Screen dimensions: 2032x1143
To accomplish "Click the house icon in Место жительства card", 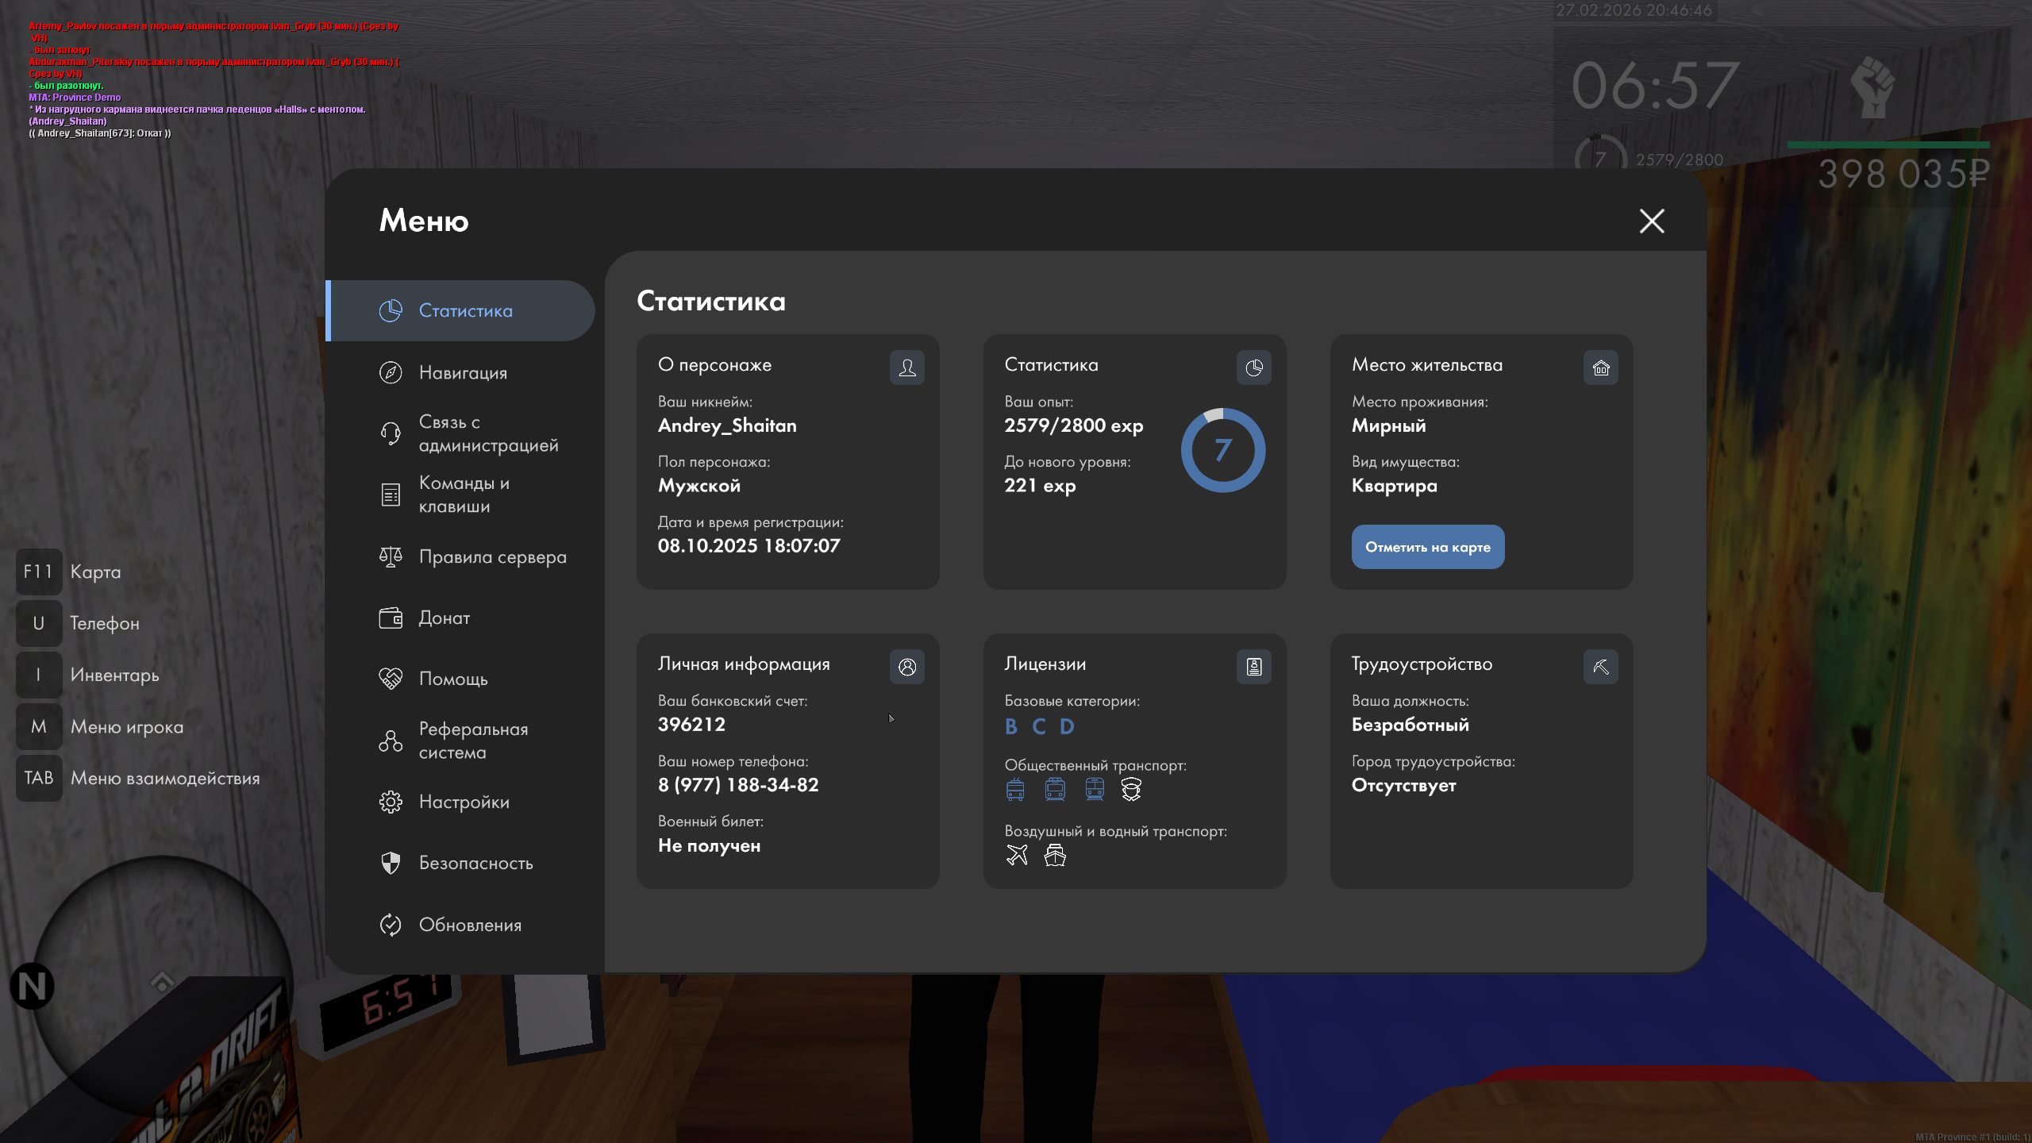I will point(1600,368).
